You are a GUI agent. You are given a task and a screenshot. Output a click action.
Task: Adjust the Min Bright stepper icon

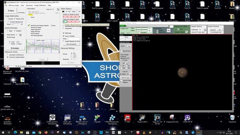(x=130, y=74)
